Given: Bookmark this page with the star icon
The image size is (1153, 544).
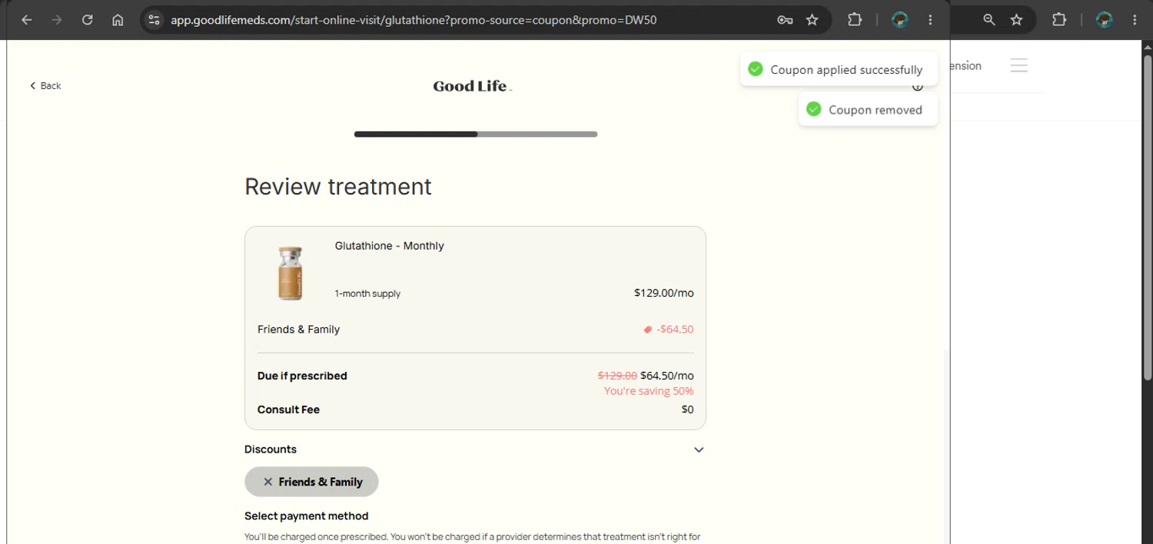Looking at the screenshot, I should 812,20.
